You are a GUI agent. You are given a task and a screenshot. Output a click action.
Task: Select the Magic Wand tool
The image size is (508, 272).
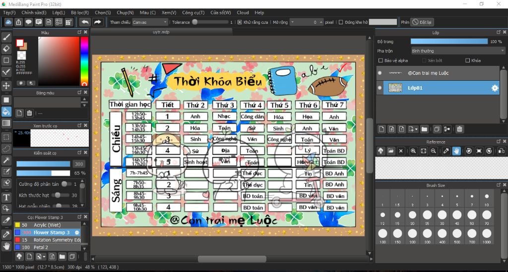tap(6, 161)
